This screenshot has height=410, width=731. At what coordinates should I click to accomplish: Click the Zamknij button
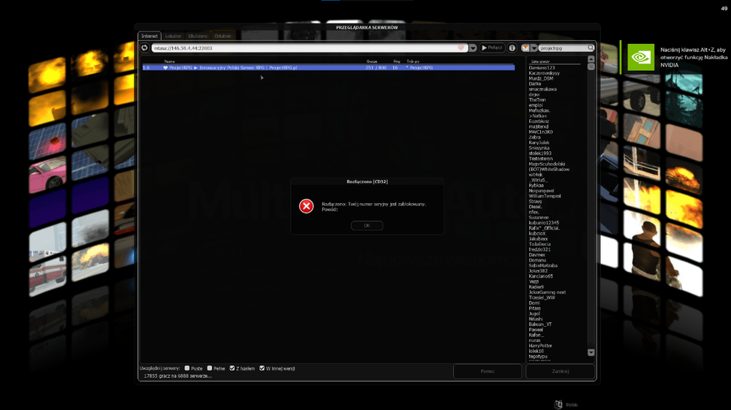(561, 371)
